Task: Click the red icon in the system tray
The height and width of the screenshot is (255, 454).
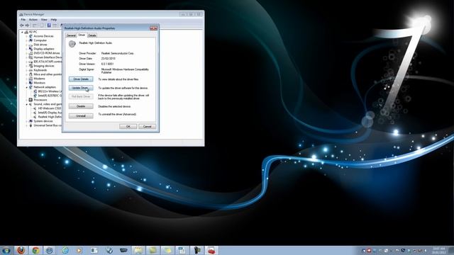Action: pyautogui.click(x=369, y=251)
